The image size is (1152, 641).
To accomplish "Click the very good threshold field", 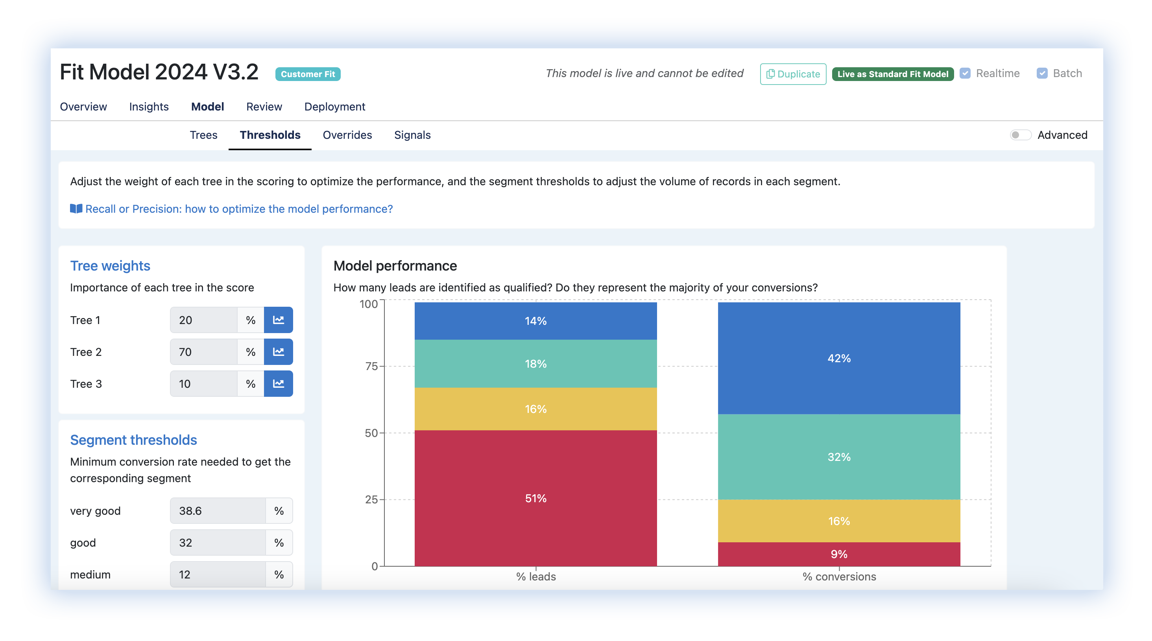I will click(x=218, y=510).
